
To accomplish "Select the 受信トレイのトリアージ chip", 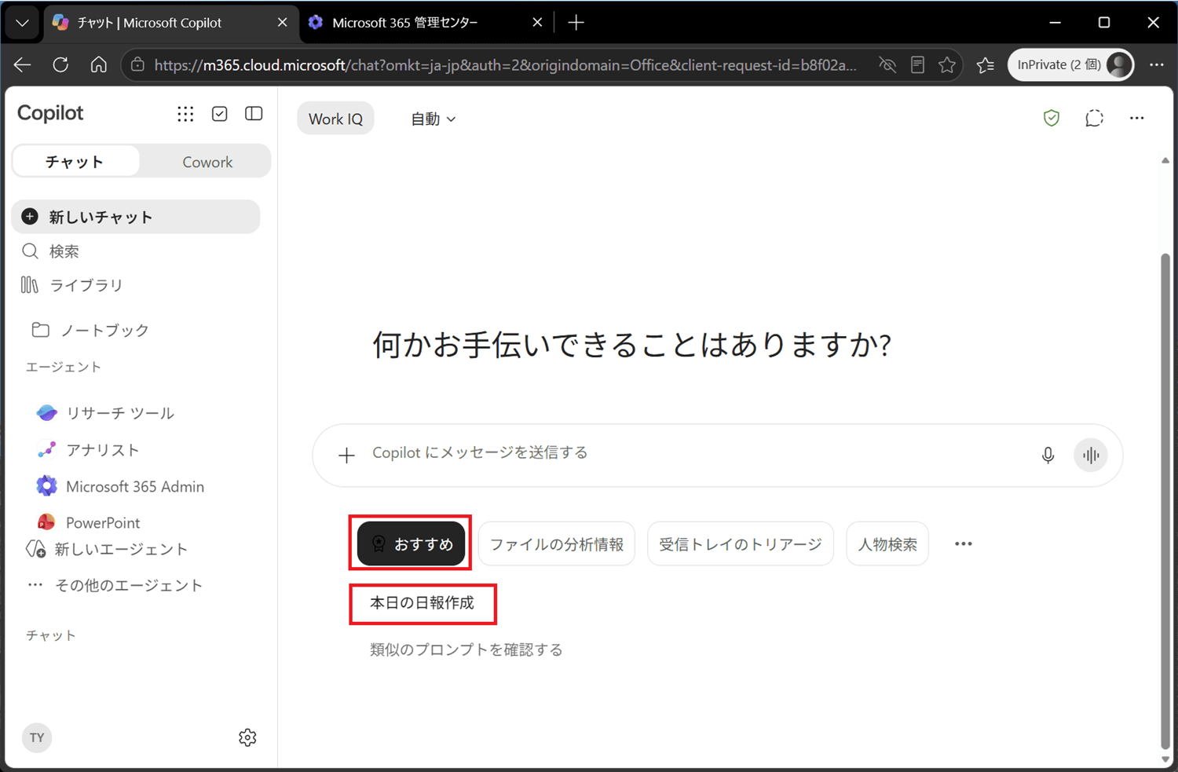I will (741, 543).
